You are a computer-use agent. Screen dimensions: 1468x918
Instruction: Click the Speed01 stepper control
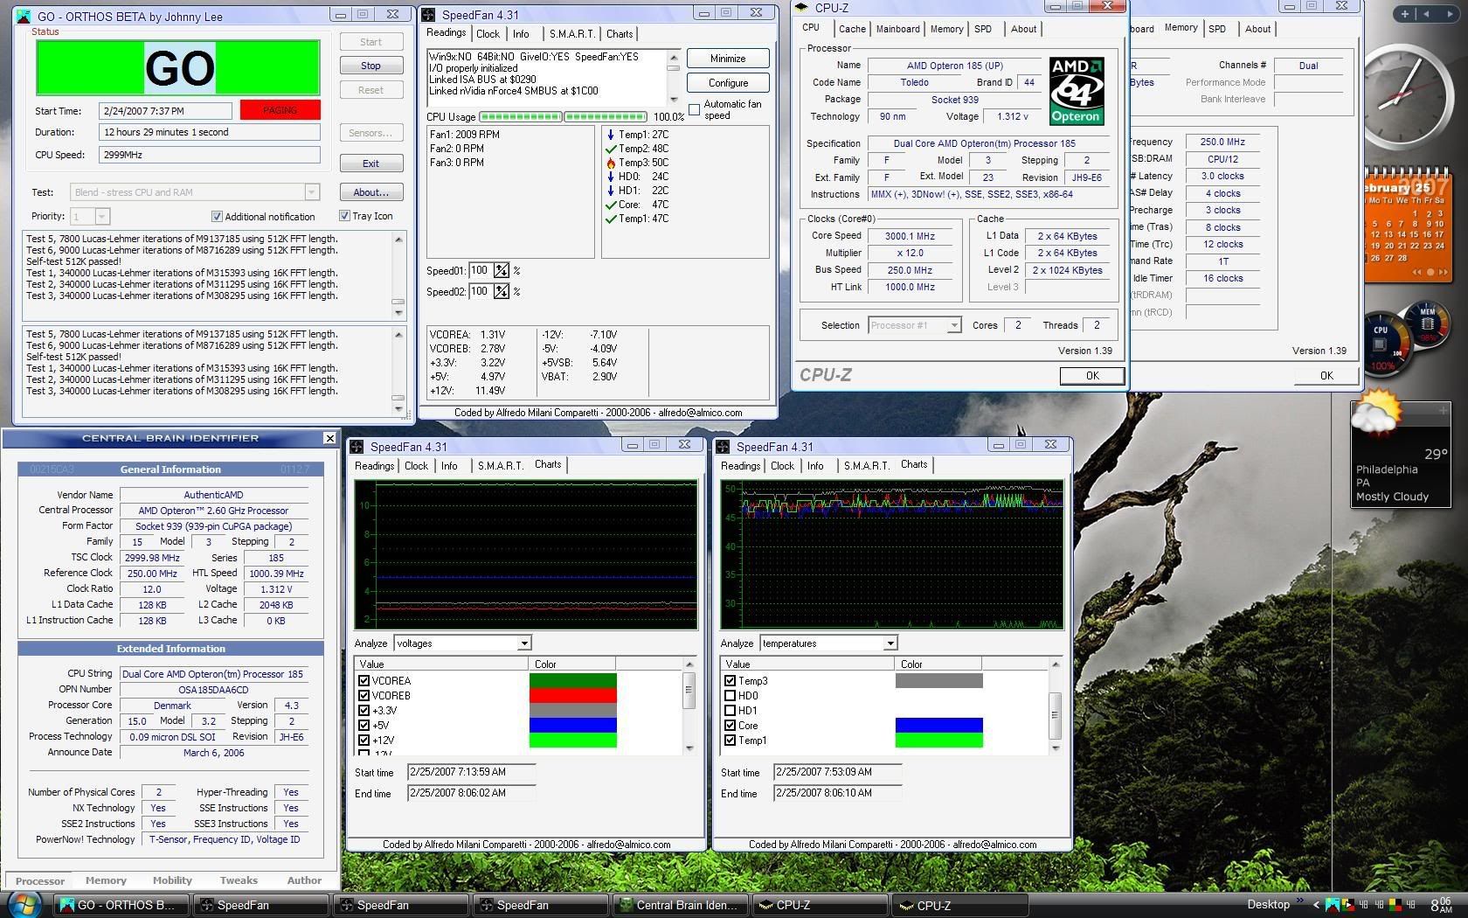click(x=502, y=270)
